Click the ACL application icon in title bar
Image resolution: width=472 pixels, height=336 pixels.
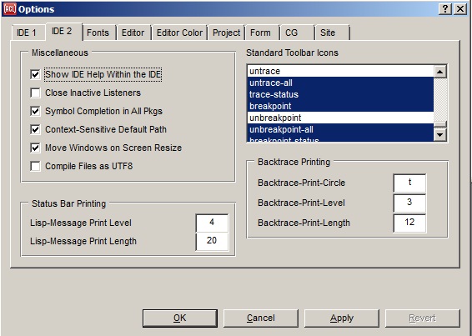click(x=10, y=9)
